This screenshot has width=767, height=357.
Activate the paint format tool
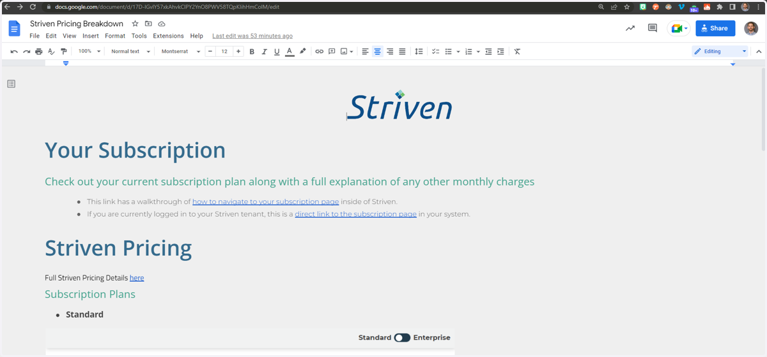[63, 52]
